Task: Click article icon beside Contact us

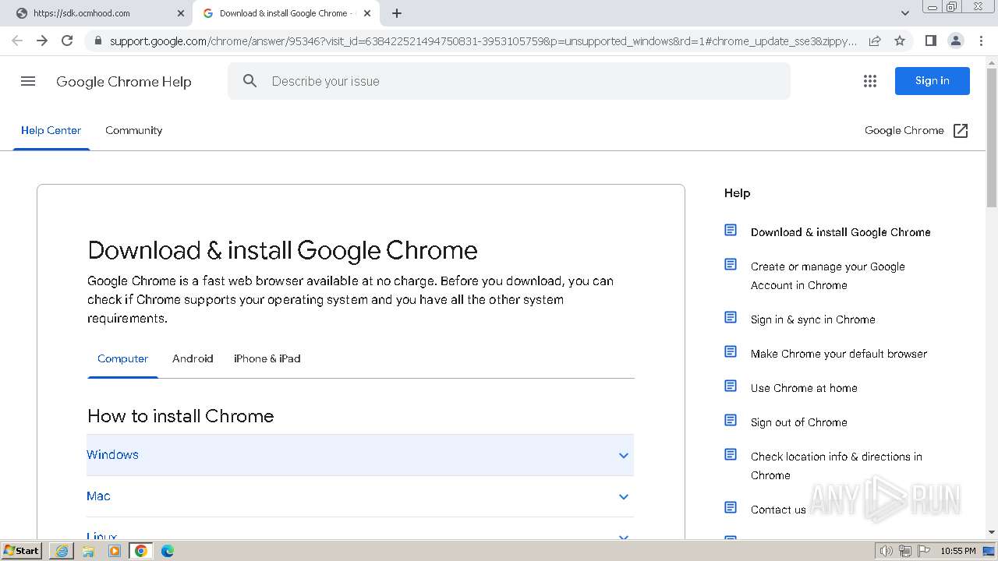Action: (x=731, y=508)
